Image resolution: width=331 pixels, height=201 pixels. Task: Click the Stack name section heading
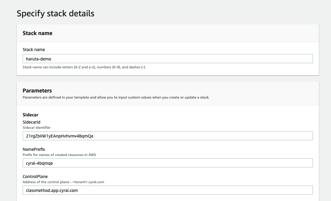point(37,33)
